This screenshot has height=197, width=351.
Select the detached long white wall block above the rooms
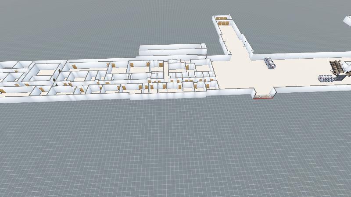click(172, 49)
